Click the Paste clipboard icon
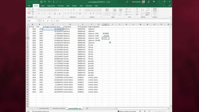The width and height of the screenshot is (199, 112). (29, 10)
